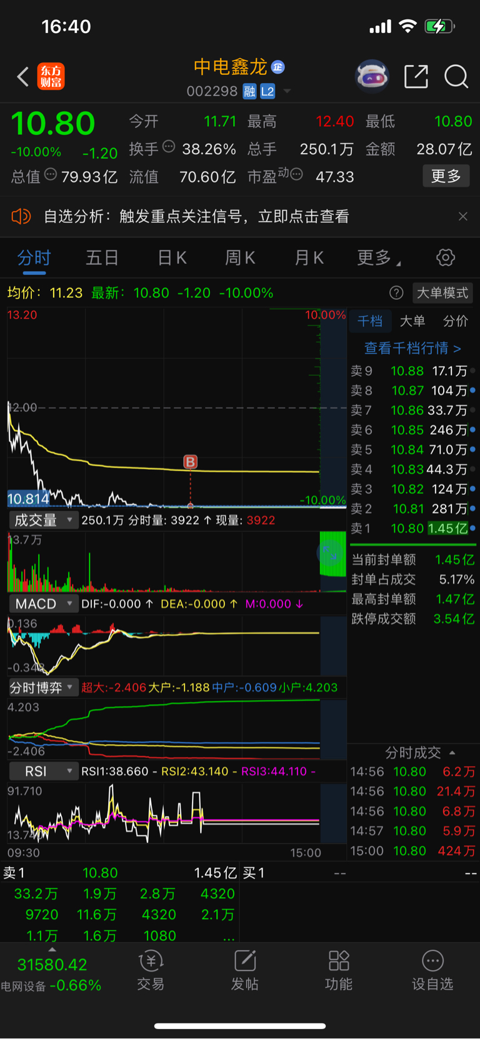Tap the L2 level badge

point(267,91)
